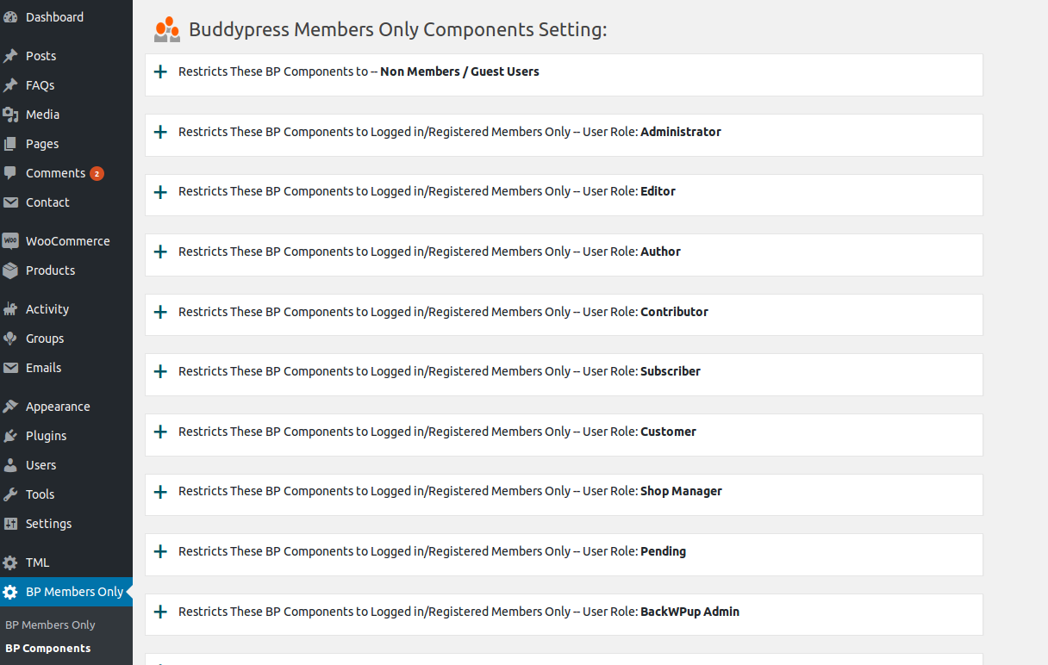Click the Tools wrench icon
Screen dimensions: 1048x665
[10, 494]
